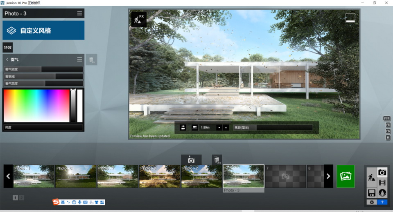Switch to Build mode icon
The height and width of the screenshot is (212, 393).
point(371,177)
